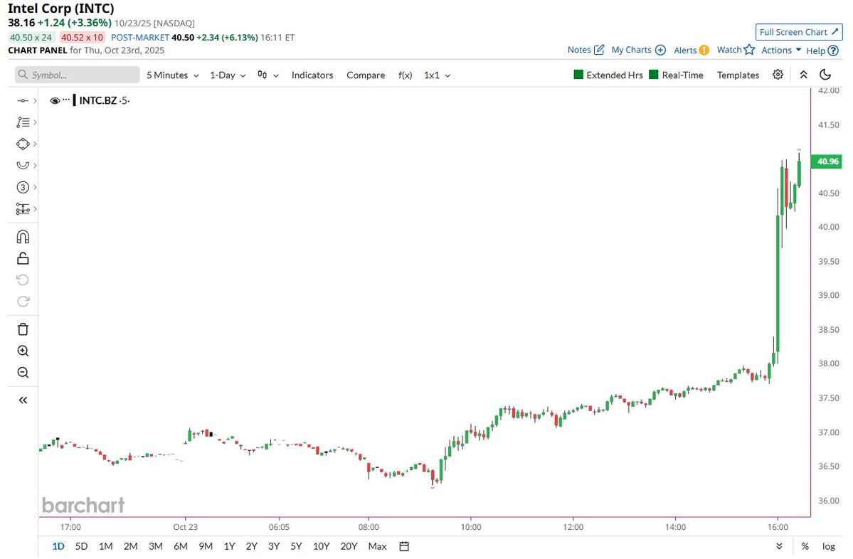This screenshot has height=559, width=853.
Task: Open the candlestick chart type selector
Action: (267, 75)
